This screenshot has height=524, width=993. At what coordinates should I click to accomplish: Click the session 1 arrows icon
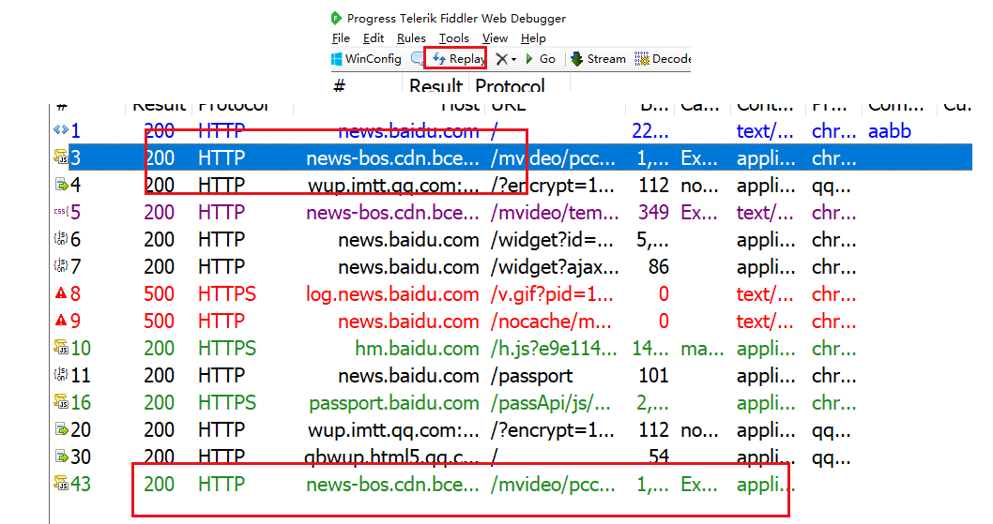point(61,129)
